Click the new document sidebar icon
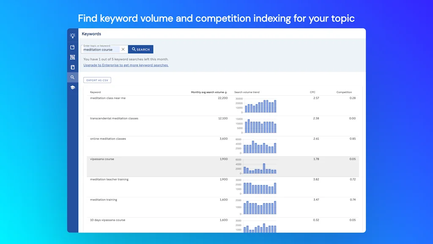Screen dimensions: 433x244 (73, 47)
